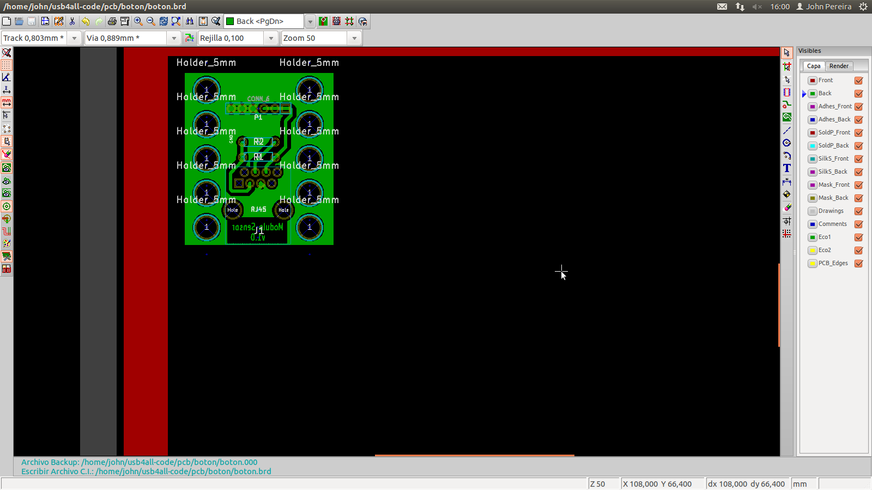
Task: Select Add circle tool
Action: (787, 143)
